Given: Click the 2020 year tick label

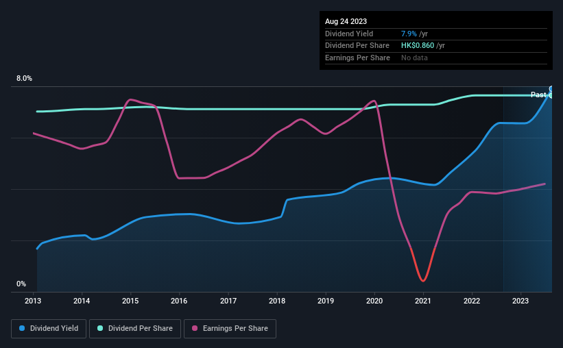Looking at the screenshot, I should tap(374, 300).
